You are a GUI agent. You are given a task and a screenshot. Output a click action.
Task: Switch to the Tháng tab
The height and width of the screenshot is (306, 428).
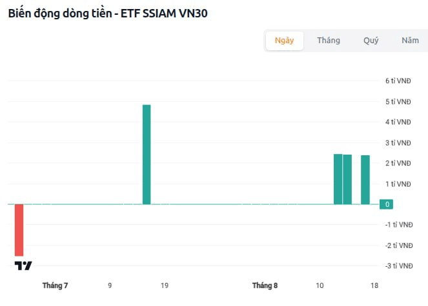(x=329, y=41)
